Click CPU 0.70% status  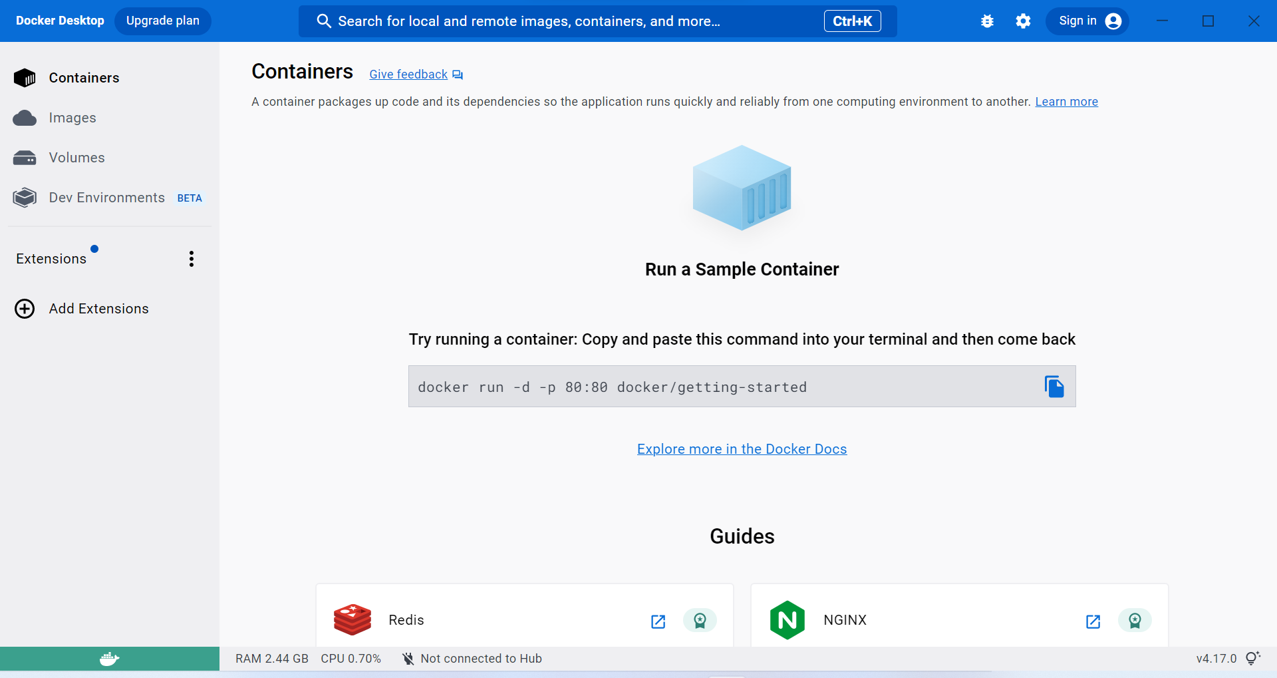coord(351,659)
